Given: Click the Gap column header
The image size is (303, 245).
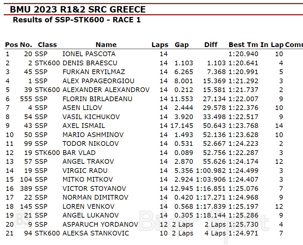Looking at the screenshot, I should (182, 45).
